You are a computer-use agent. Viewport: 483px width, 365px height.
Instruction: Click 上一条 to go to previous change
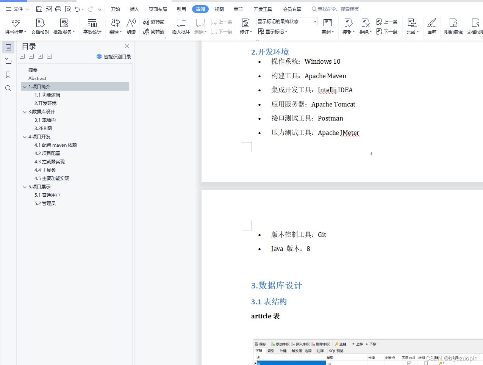(387, 22)
